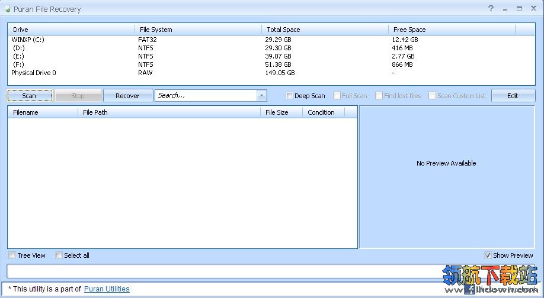Screen dimensions: 544x298
Task: Select the WINXP (C:) drive row
Action: tap(271, 40)
